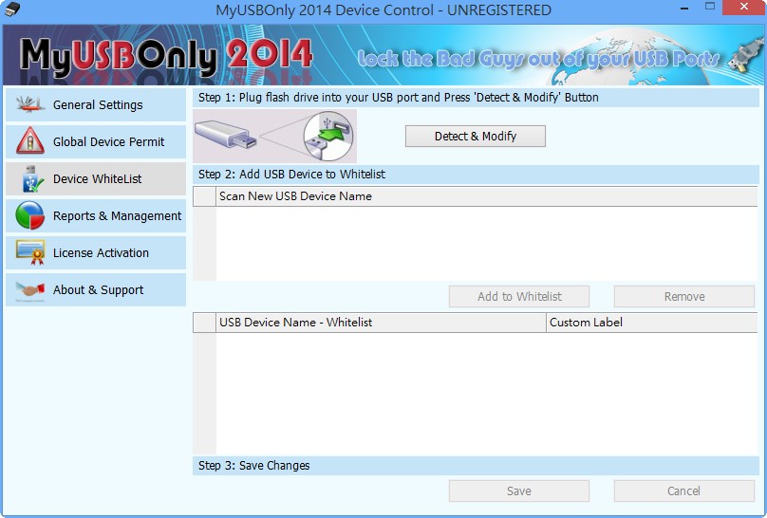Click the Step 1 instruction text
The image size is (767, 518).
(x=398, y=98)
